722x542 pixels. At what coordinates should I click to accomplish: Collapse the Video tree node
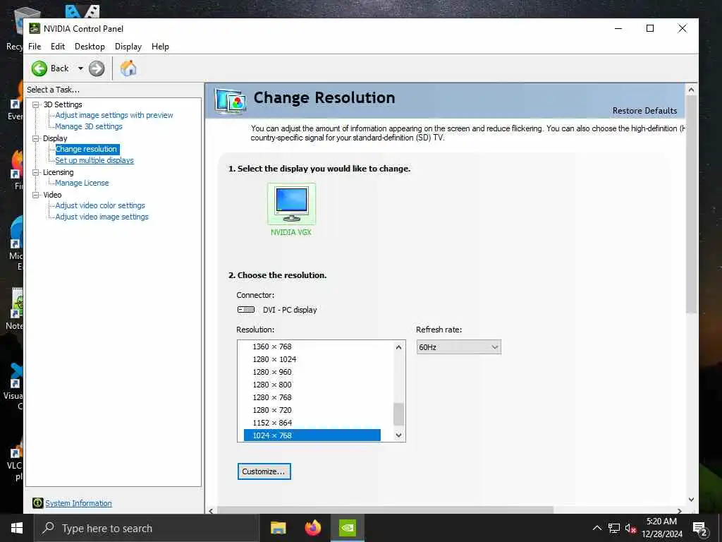pos(35,195)
